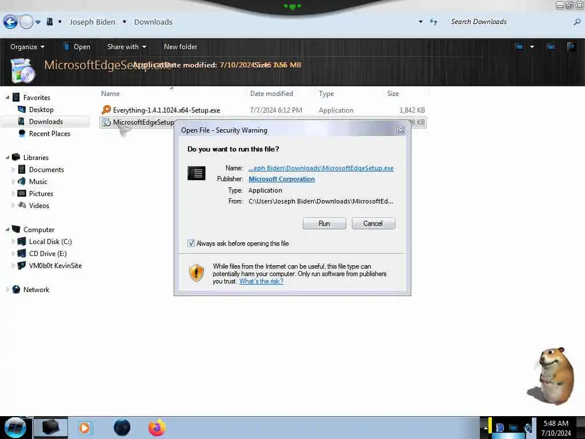Click the Forward navigation arrow
Screen dimensions: 585x439
[26, 22]
